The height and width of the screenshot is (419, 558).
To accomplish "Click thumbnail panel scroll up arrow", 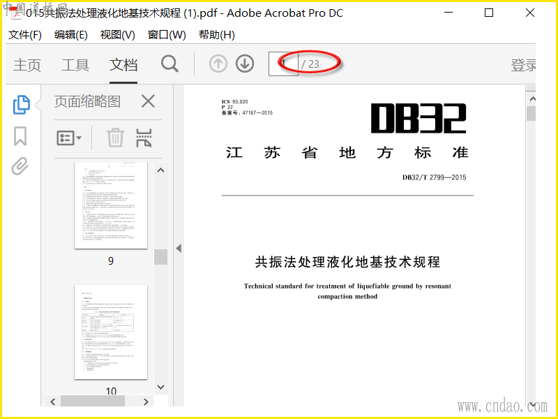I will [161, 170].
